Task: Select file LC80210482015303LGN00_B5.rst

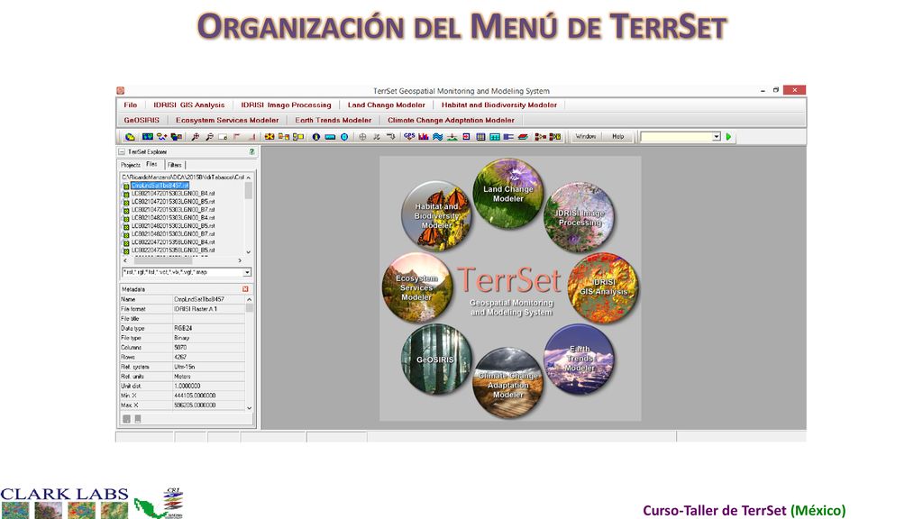Action: (x=173, y=226)
